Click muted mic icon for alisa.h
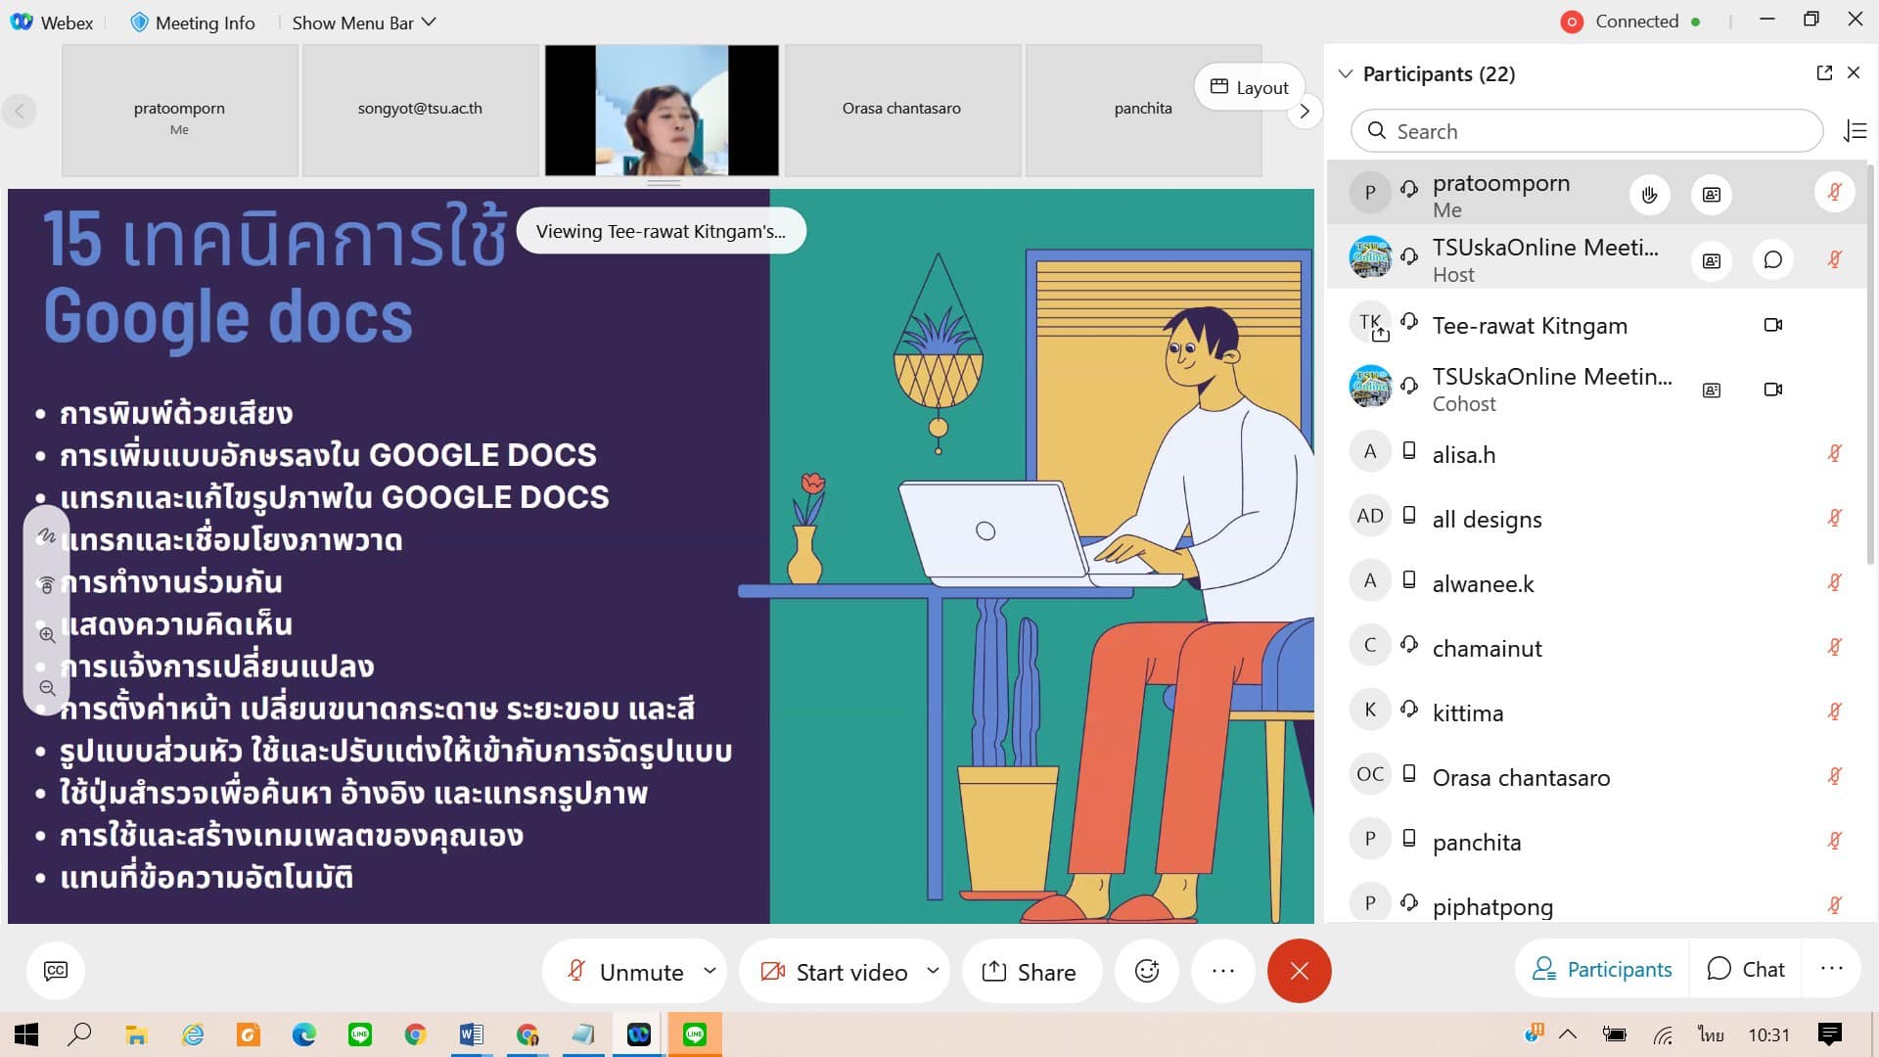 coord(1835,453)
